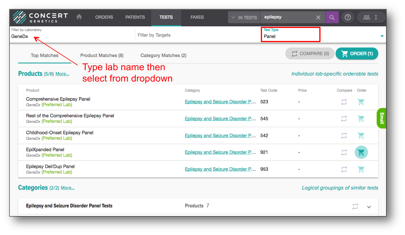The image size is (405, 235).
Task: Open the Test Type dropdown arrow
Action: (382, 36)
